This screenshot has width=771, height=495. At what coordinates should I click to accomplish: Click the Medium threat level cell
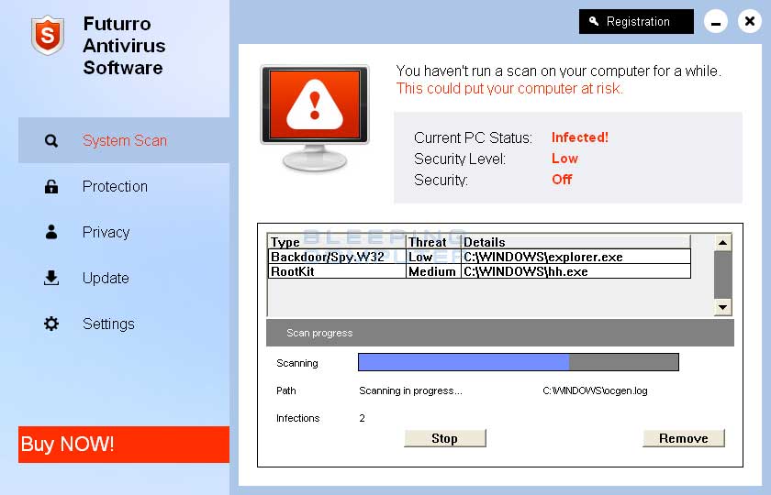pos(432,271)
